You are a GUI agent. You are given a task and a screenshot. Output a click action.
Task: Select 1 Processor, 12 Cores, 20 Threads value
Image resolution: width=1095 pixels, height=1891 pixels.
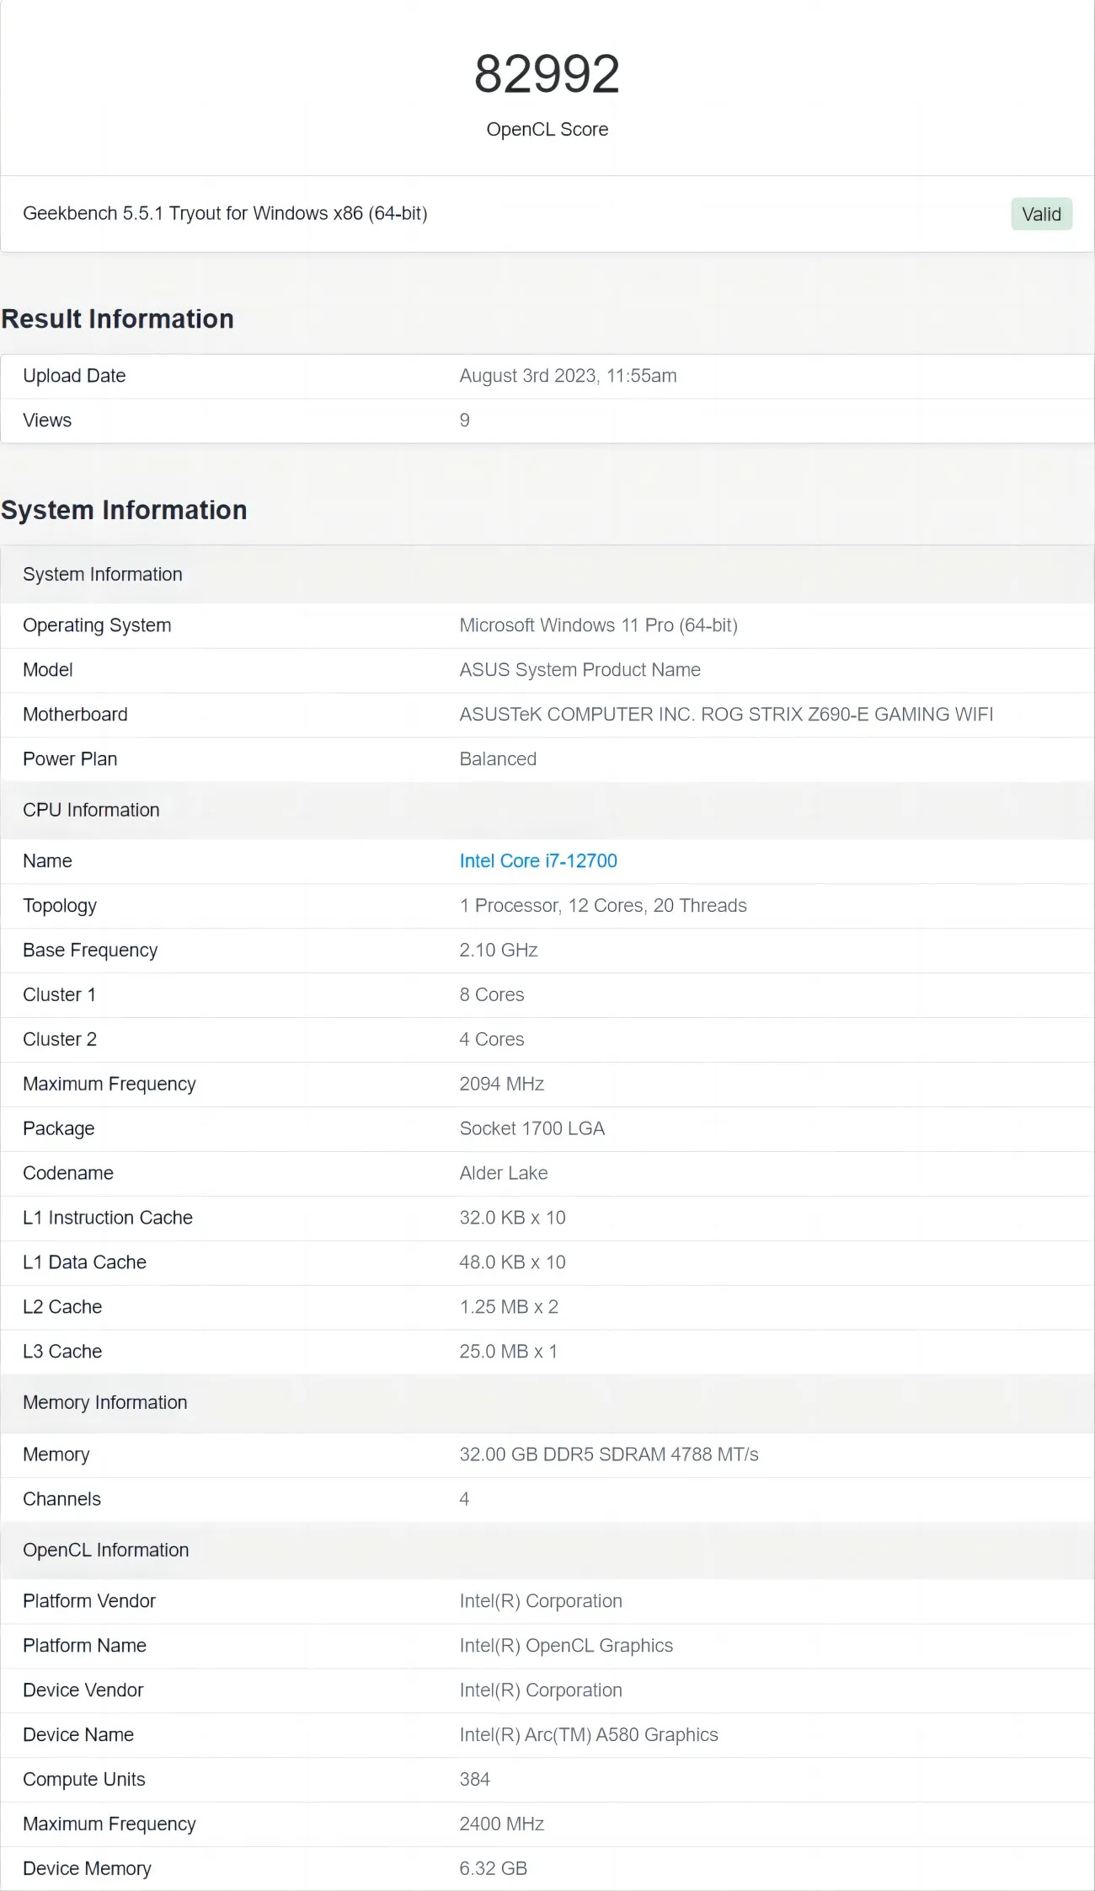coord(603,905)
